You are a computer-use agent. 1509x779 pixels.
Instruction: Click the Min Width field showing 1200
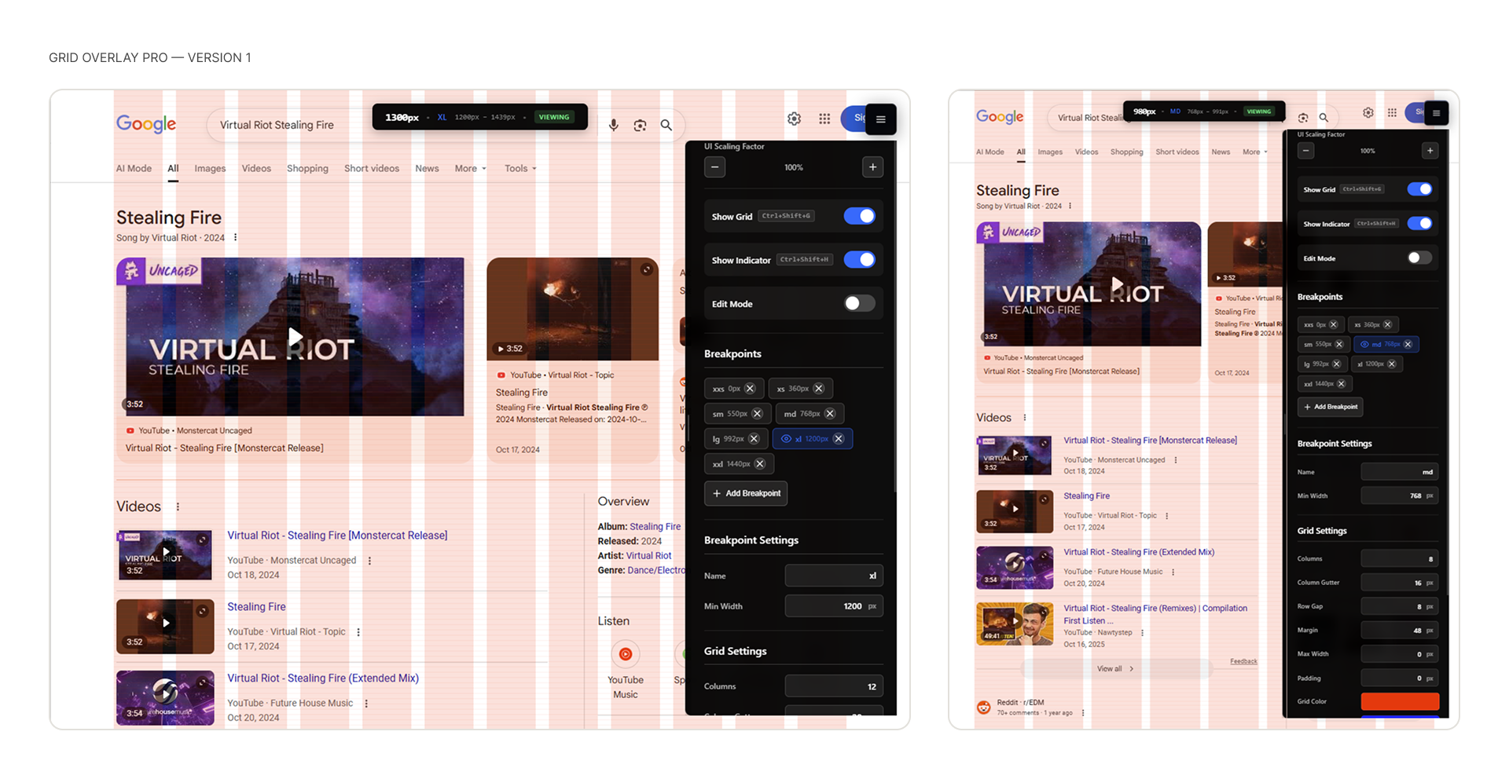coord(833,606)
